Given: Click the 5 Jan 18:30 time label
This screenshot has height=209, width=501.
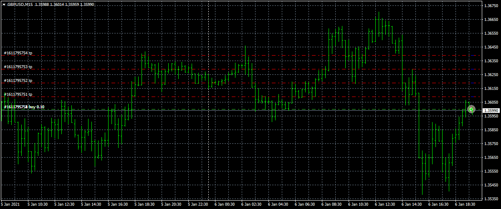Looking at the screenshot, I should coord(144,205).
